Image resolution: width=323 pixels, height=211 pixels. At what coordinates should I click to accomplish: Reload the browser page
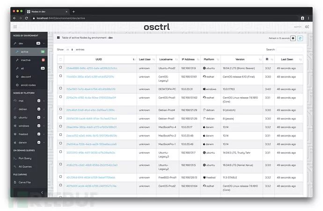point(26,18)
